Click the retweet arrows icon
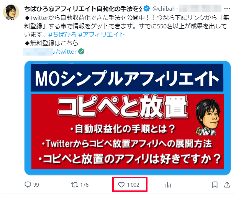 click(x=74, y=185)
